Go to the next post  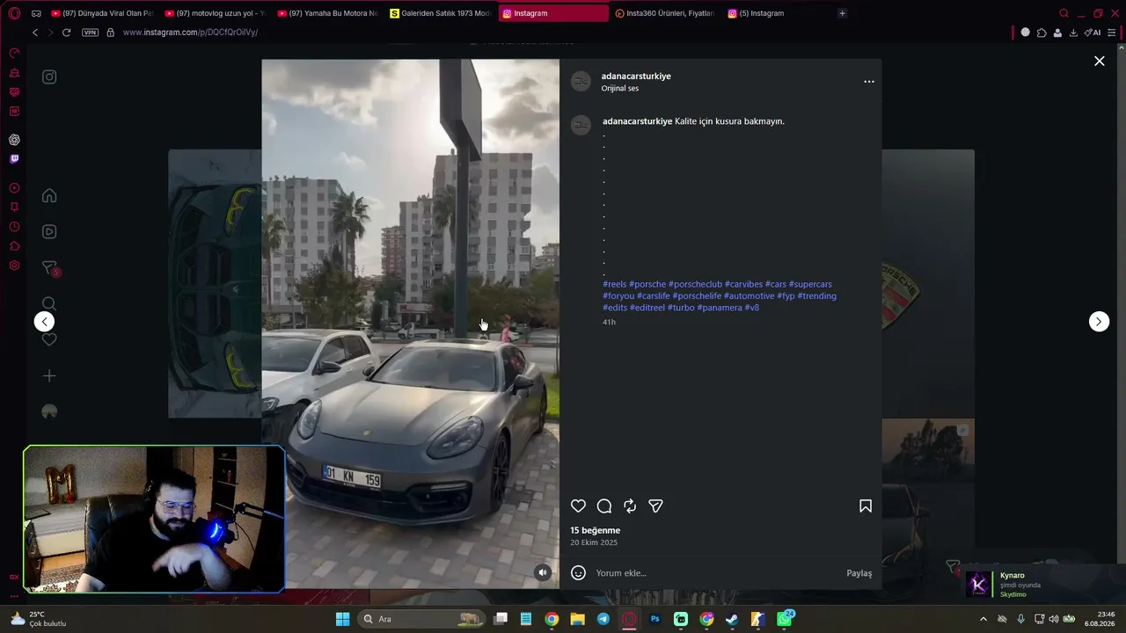(1099, 322)
